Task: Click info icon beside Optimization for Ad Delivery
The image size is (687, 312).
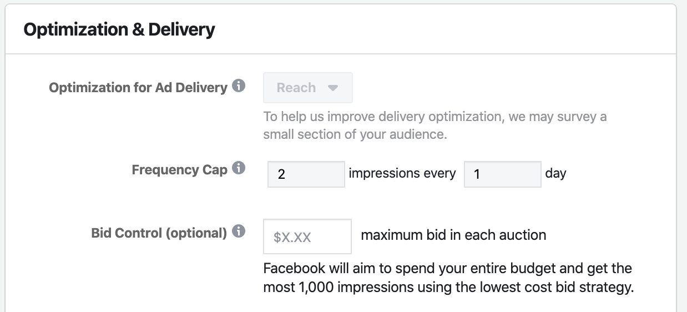Action: [239, 87]
